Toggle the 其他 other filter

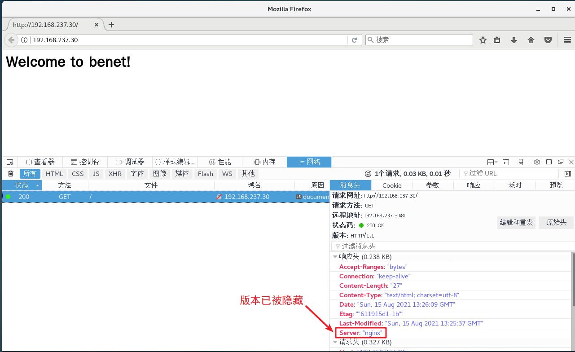tap(248, 174)
